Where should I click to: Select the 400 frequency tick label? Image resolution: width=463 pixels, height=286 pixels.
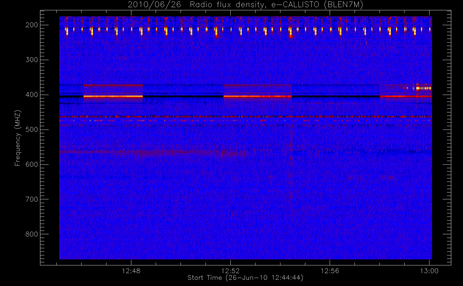point(32,95)
